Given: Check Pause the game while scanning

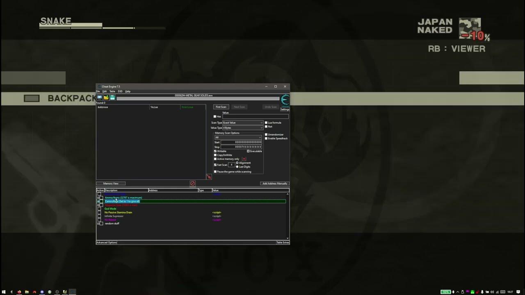Looking at the screenshot, I should [x=215, y=172].
